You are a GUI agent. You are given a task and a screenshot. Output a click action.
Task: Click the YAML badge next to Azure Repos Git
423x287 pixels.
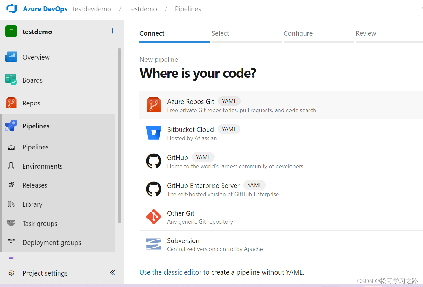tap(229, 101)
